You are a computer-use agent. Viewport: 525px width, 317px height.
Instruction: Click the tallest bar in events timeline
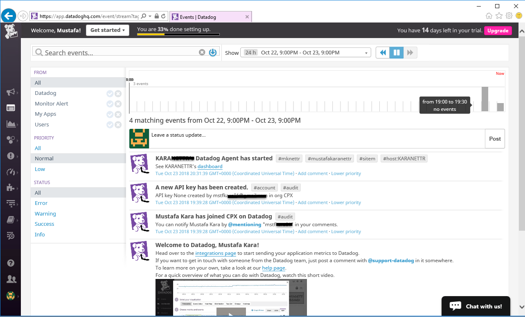click(485, 99)
